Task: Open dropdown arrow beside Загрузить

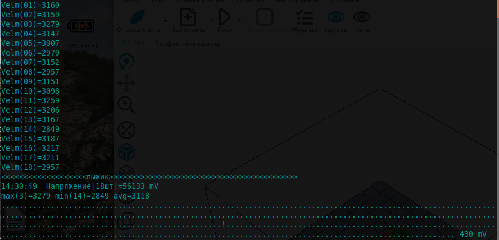Action: 211,21
